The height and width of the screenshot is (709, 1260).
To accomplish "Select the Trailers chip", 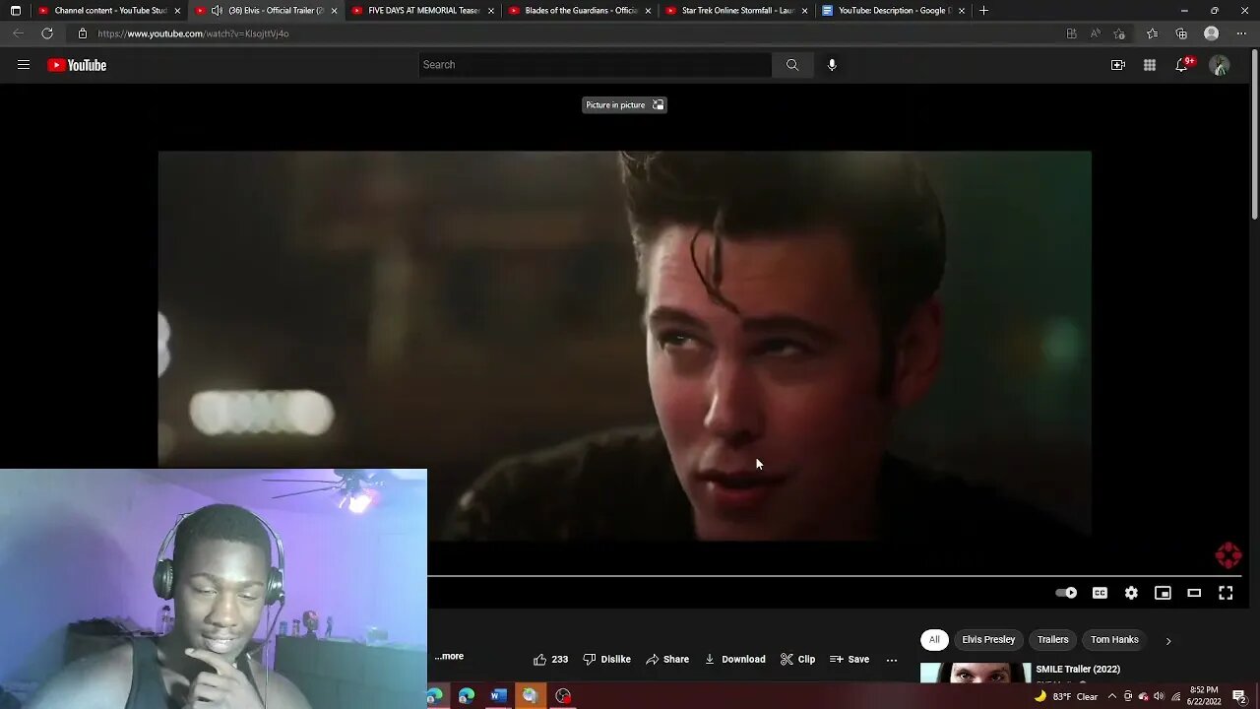I will [1052, 640].
